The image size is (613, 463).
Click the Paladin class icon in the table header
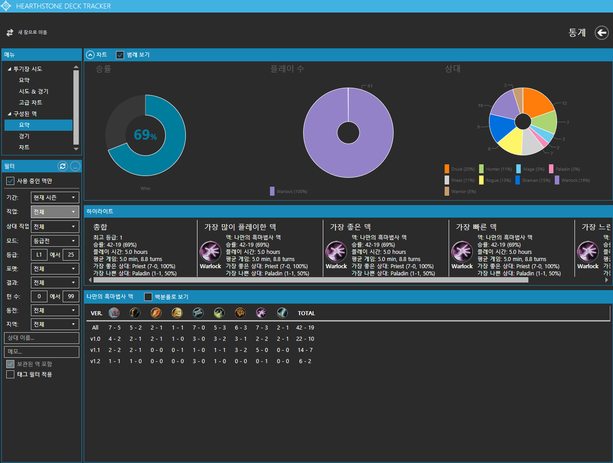tap(177, 313)
